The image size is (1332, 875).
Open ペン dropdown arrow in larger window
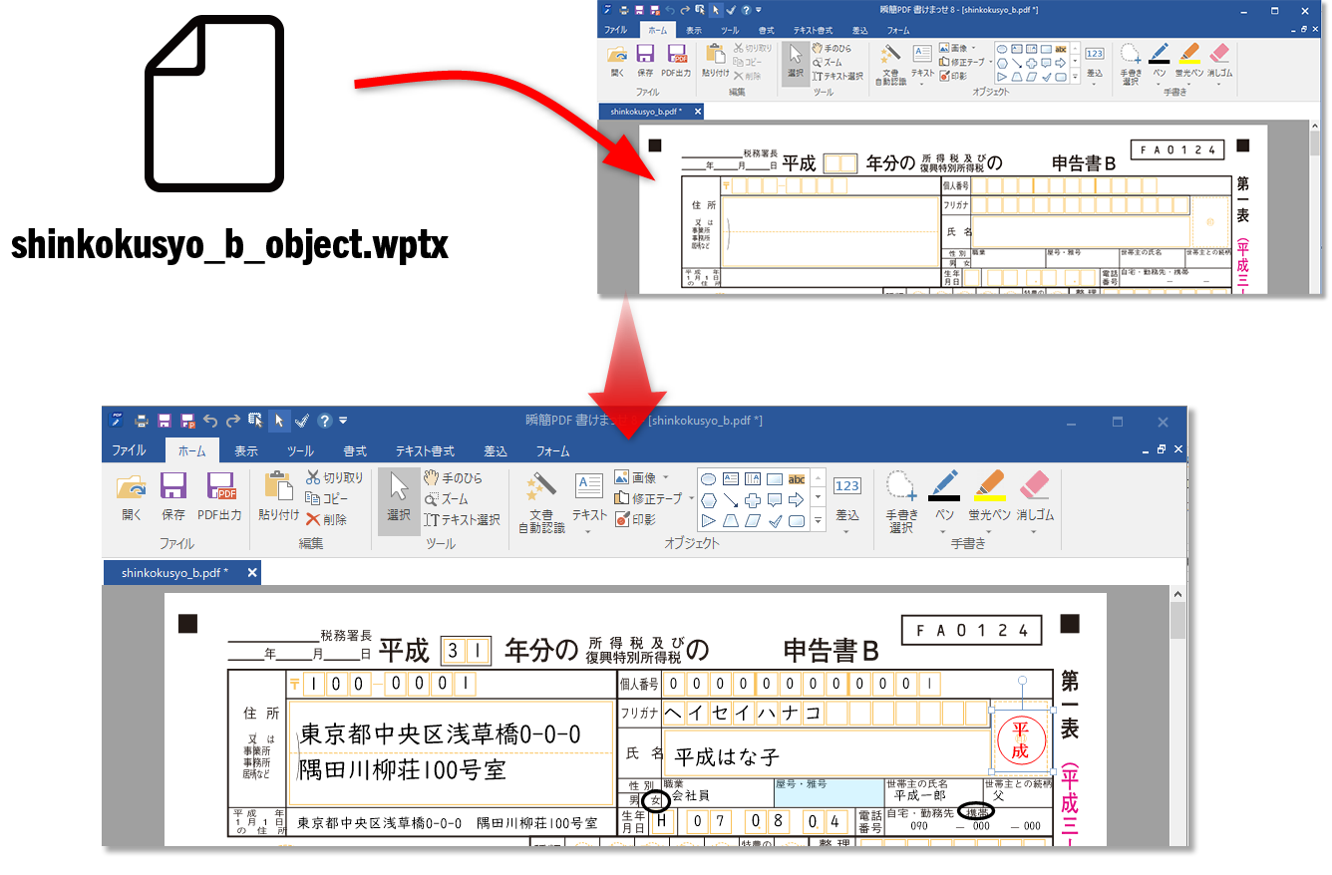click(943, 530)
